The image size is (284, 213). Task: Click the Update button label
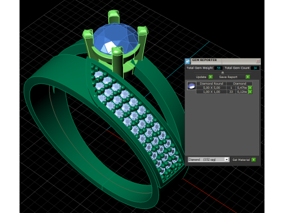(x=201, y=77)
